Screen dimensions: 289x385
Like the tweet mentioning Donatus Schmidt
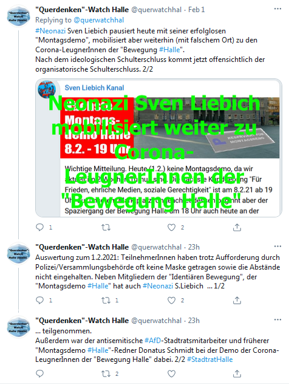(171, 373)
